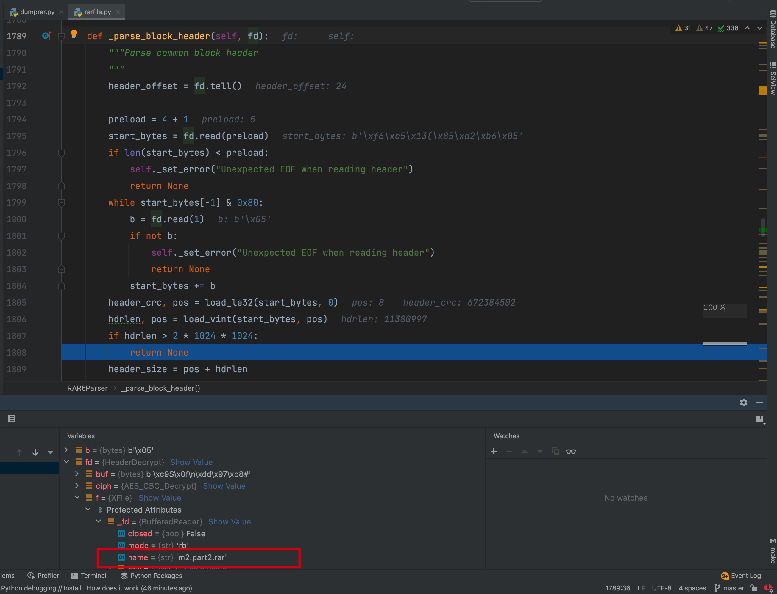
Task: Click the git branch icon near master
Action: click(717, 588)
